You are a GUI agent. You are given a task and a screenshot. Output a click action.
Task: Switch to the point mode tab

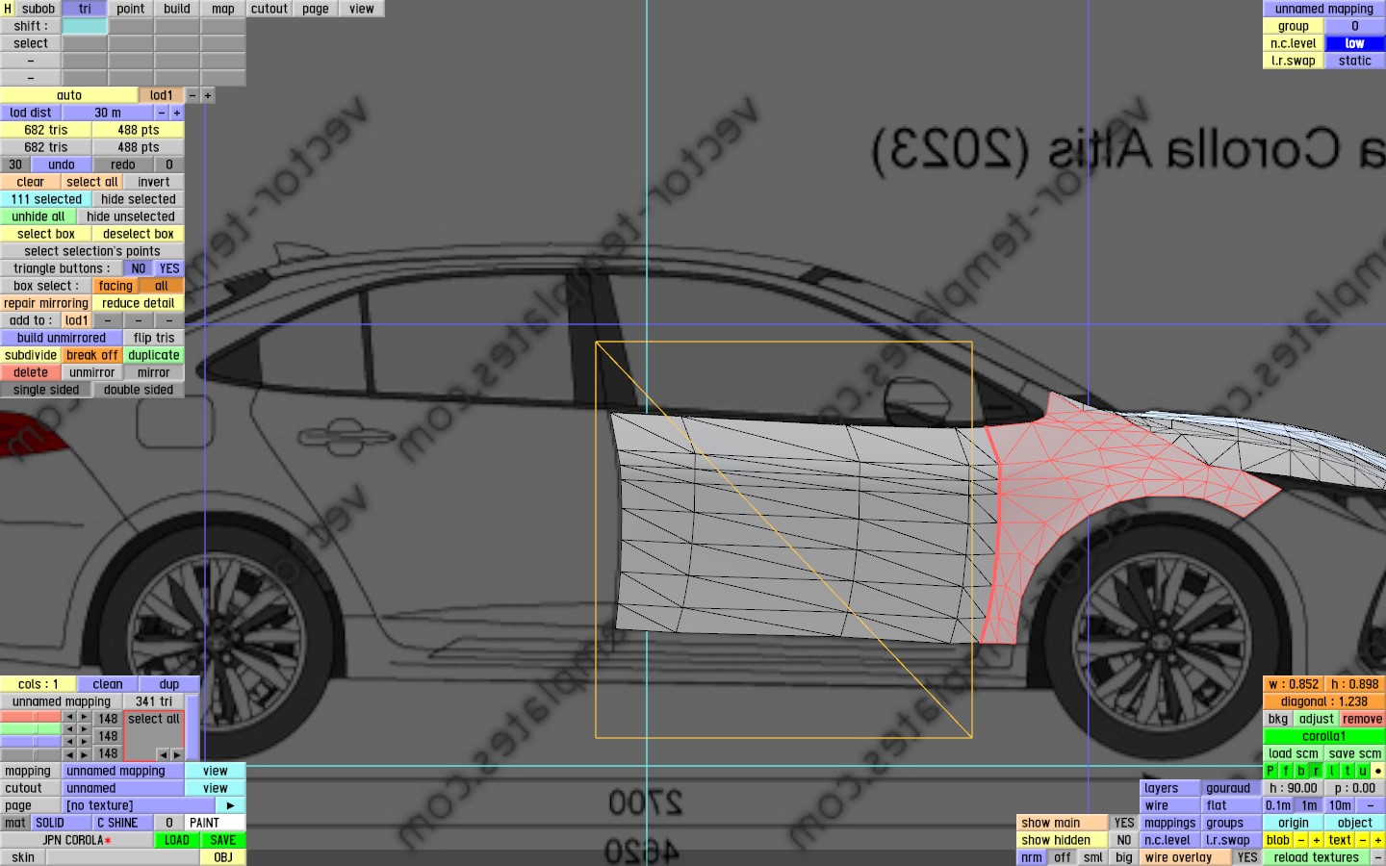[131, 9]
